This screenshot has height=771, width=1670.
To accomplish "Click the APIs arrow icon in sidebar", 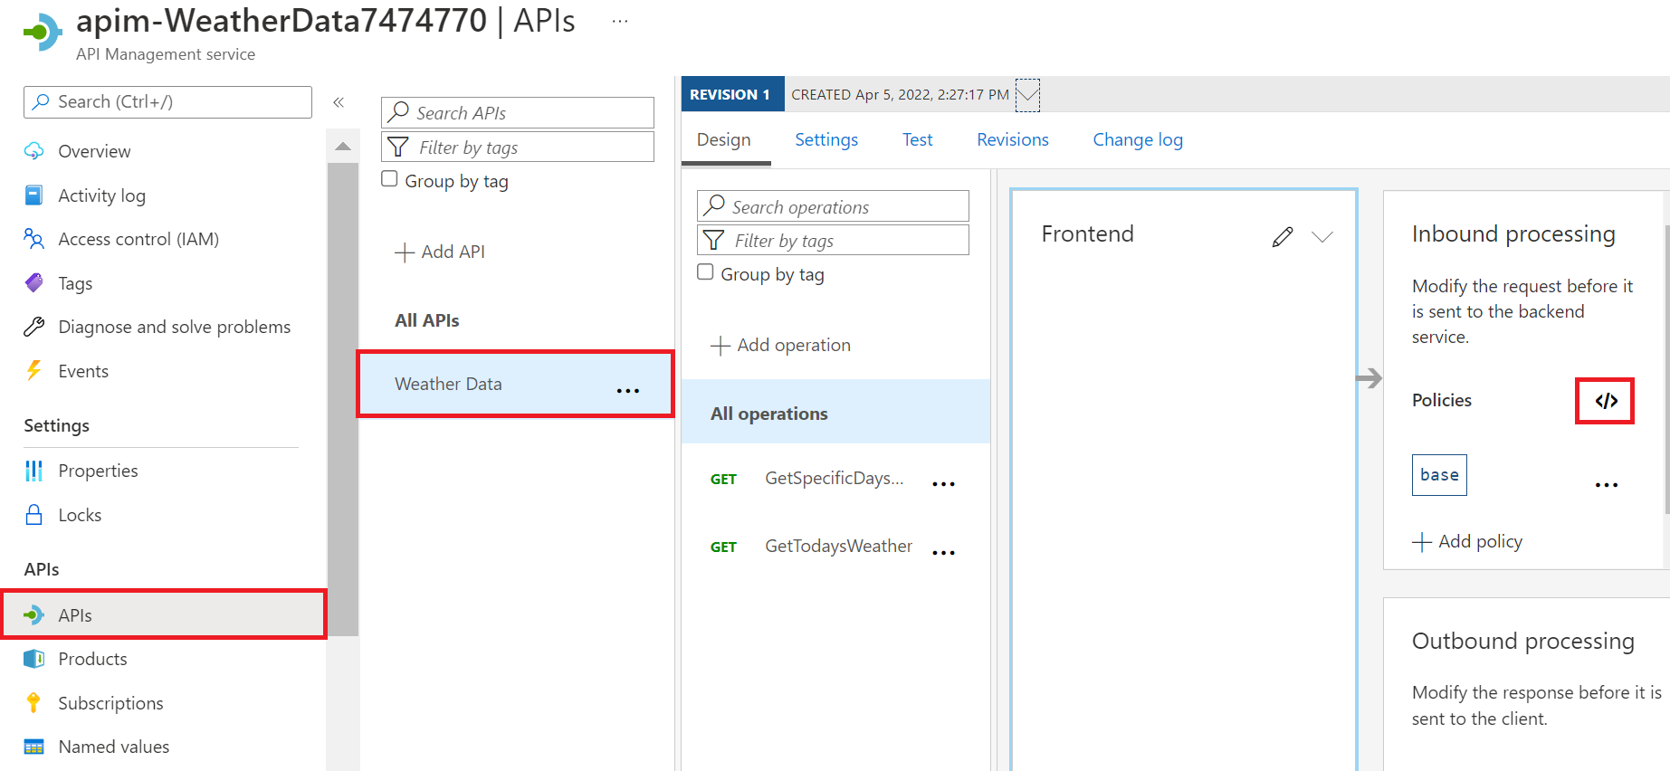I will click(33, 615).
